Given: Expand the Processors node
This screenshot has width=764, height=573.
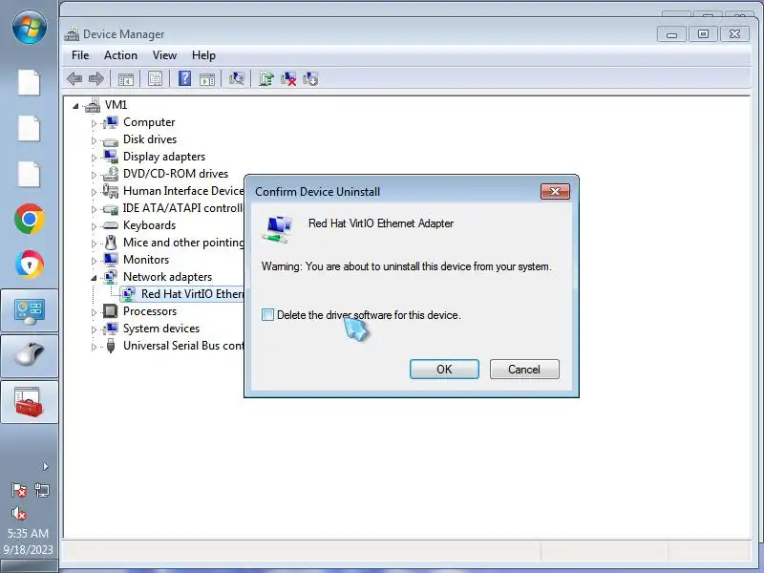Looking at the screenshot, I should (x=94, y=312).
